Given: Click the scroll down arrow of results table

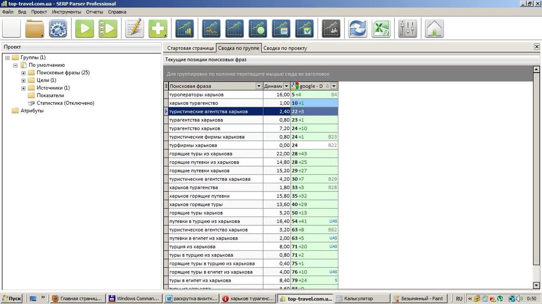Looking at the screenshot, I should point(537,285).
